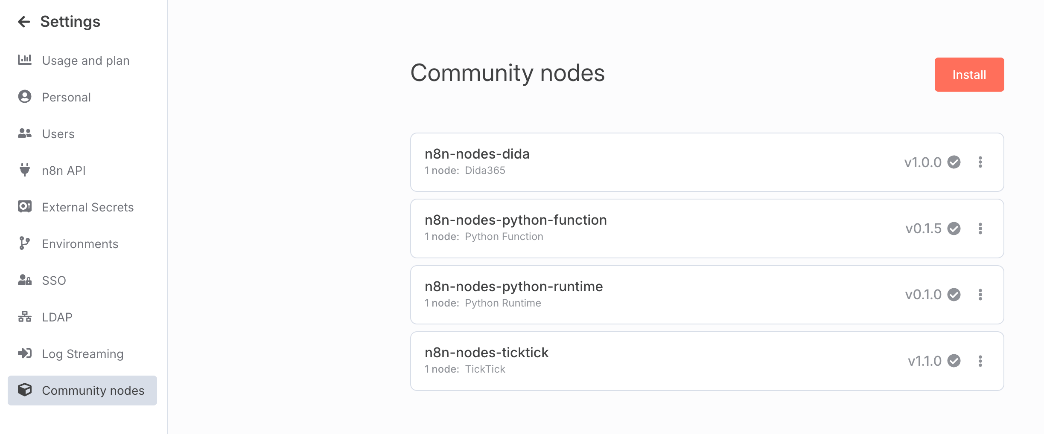This screenshot has width=1044, height=434.
Task: Click the Personal user avatar icon
Action: [x=25, y=97]
